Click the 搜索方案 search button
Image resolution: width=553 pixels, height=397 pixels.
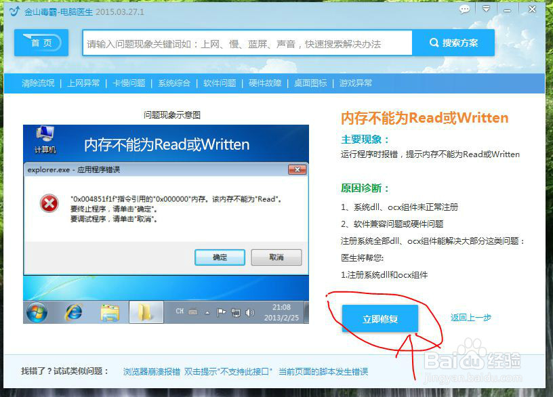[x=453, y=43]
